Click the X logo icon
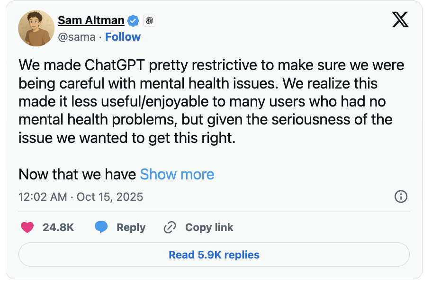The width and height of the screenshot is (432, 285). pyautogui.click(x=400, y=19)
